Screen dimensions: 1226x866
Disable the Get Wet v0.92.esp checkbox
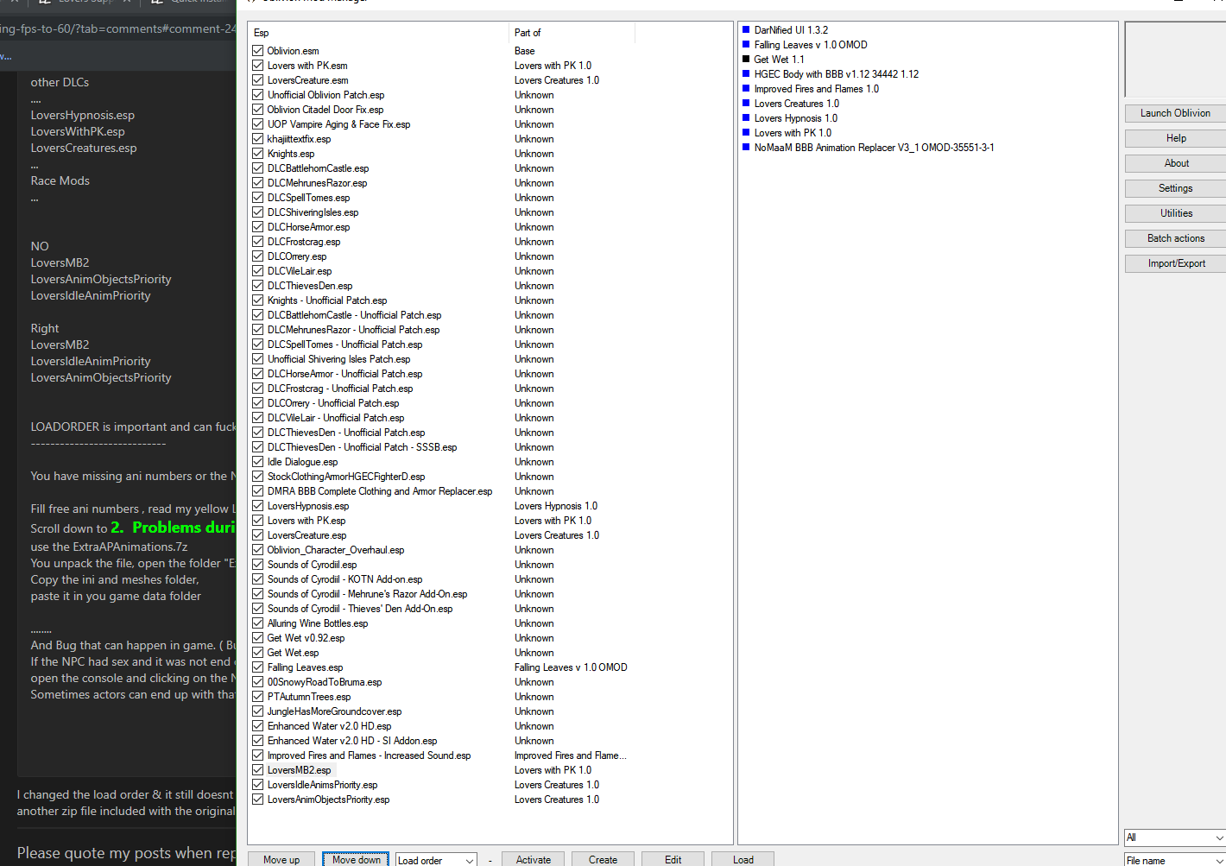pyautogui.click(x=258, y=638)
